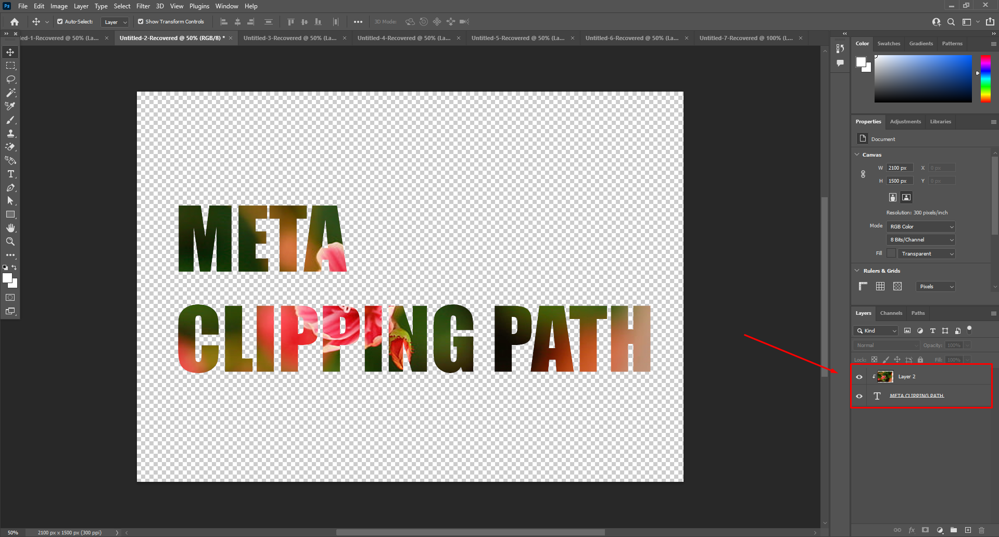The image size is (999, 537).
Task: Delete layer using the trash icon
Action: [982, 530]
